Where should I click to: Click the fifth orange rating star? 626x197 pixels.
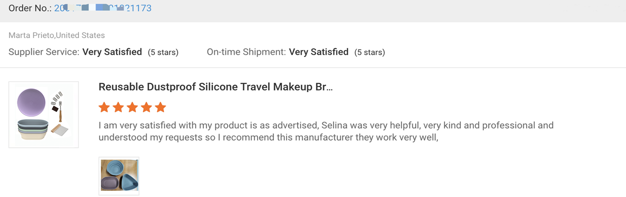point(161,107)
